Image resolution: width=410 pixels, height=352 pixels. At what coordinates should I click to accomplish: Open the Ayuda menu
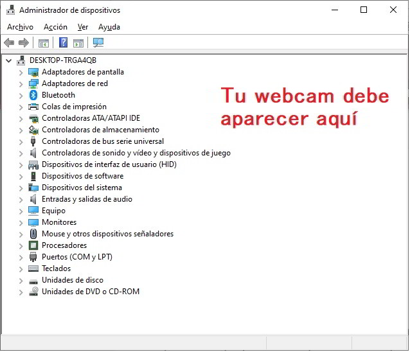point(109,27)
